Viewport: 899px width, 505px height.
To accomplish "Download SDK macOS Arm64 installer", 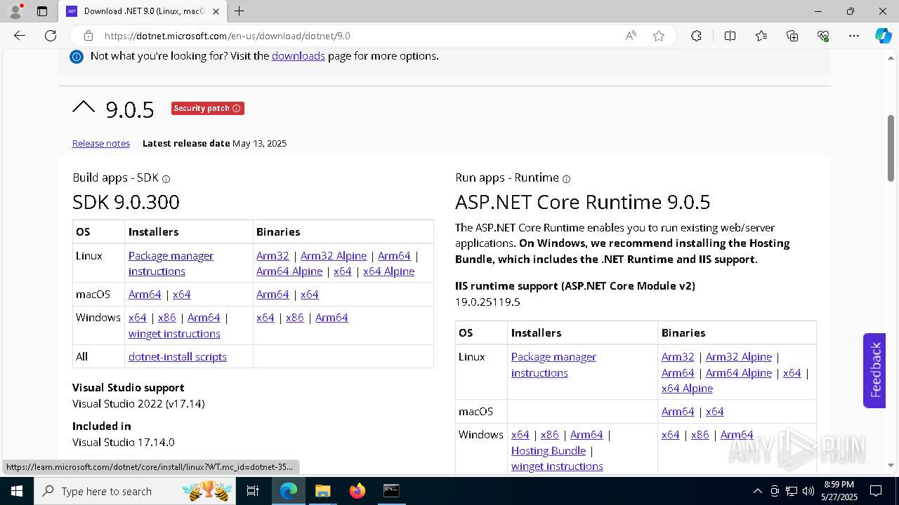I will [x=145, y=295].
